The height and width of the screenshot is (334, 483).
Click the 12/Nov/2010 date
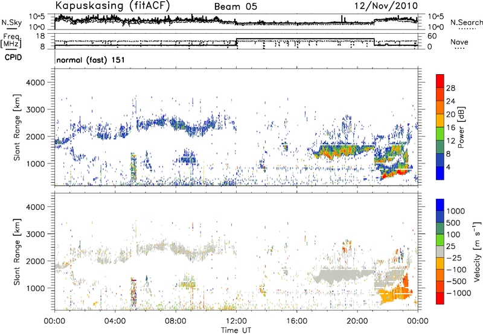point(386,6)
